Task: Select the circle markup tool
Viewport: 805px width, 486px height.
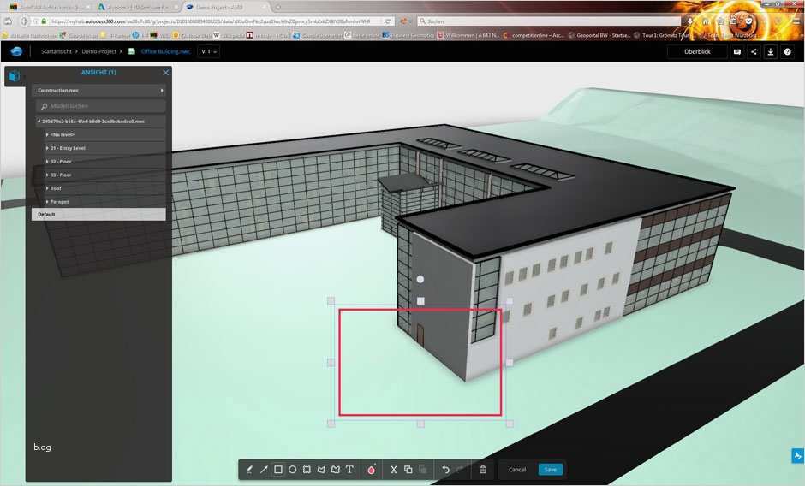Action: click(x=293, y=470)
